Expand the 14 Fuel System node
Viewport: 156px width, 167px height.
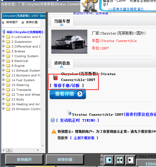3,80
